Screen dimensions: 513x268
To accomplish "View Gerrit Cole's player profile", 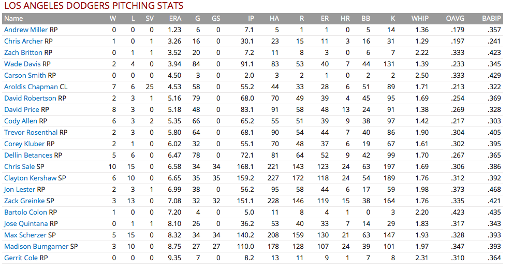I will (21, 258).
